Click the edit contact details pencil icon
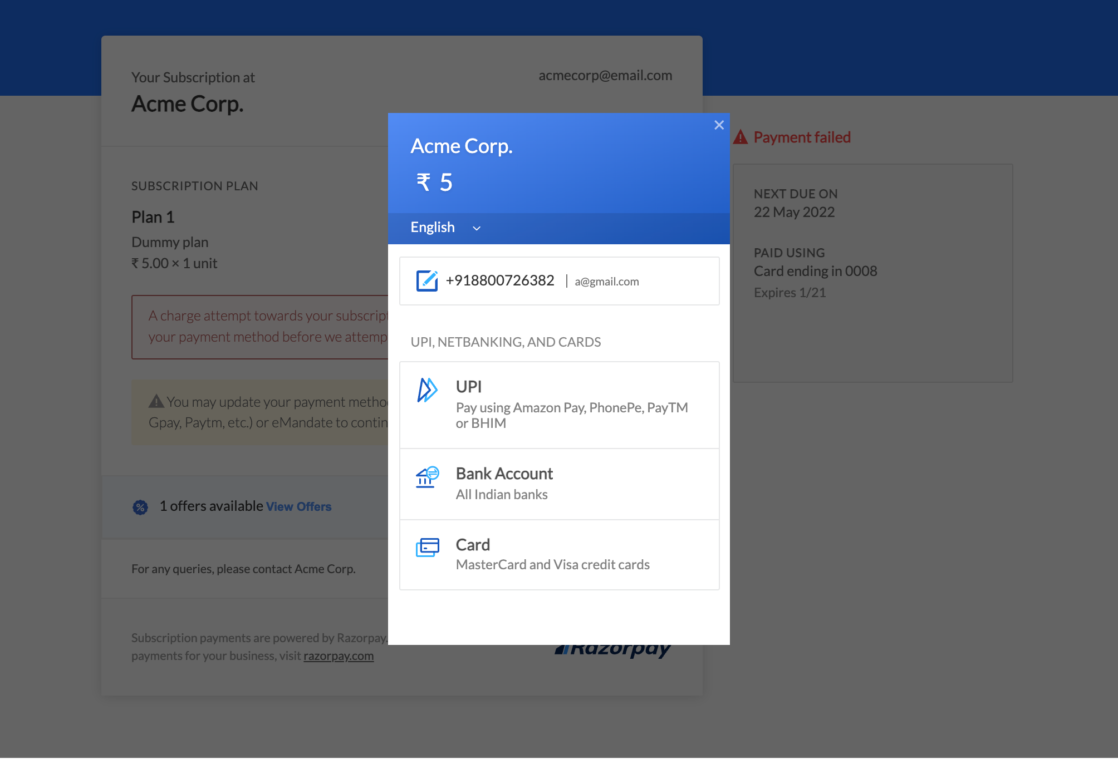The width and height of the screenshot is (1118, 759). [427, 280]
